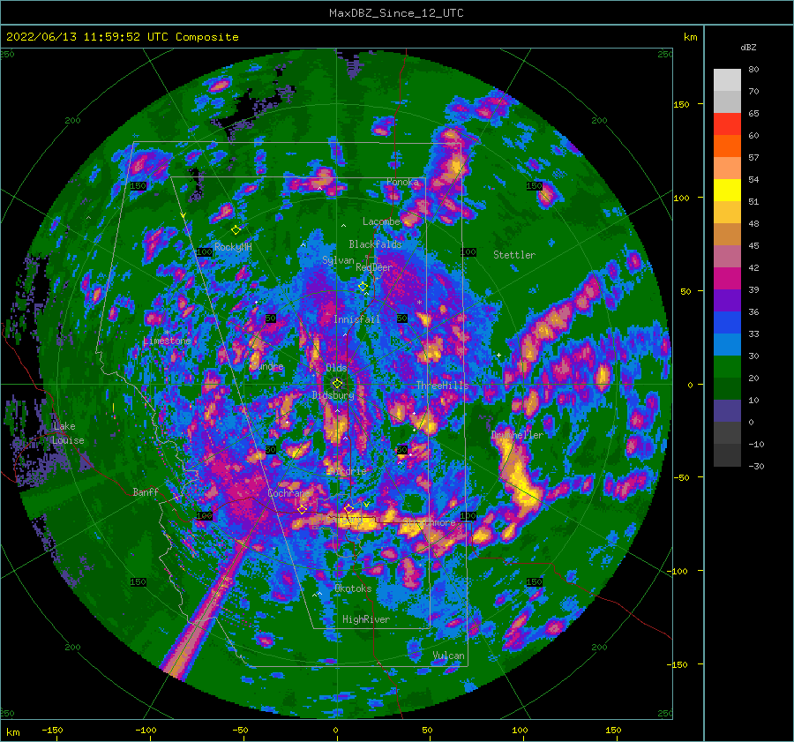Click the dBZ legend heading
794x742 pixels.
[x=748, y=47]
